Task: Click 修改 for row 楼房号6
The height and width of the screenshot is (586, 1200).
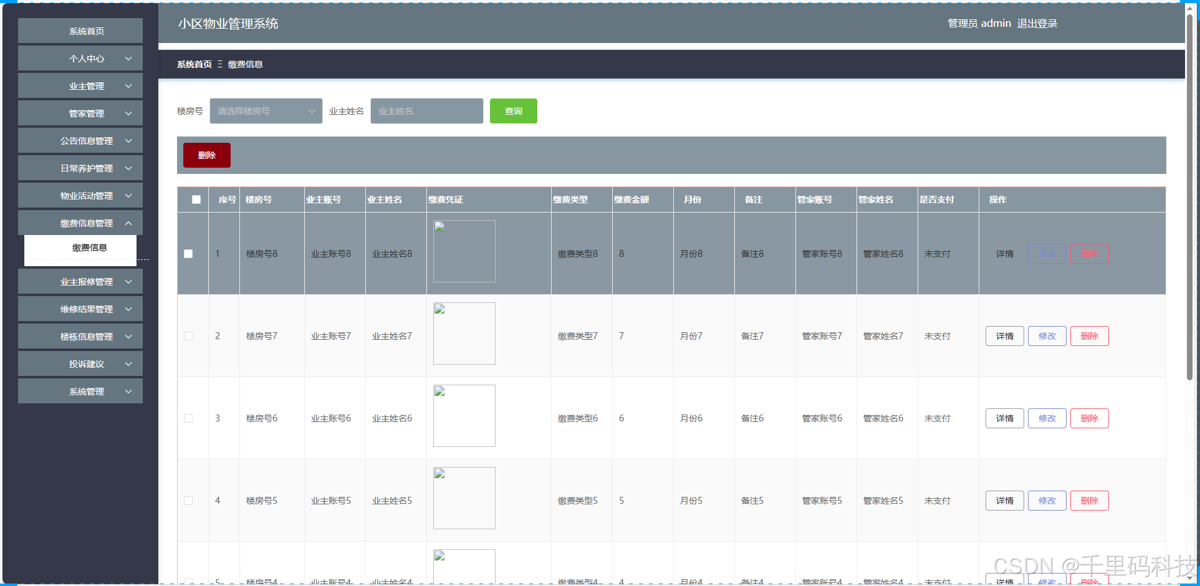Action: 1047,418
